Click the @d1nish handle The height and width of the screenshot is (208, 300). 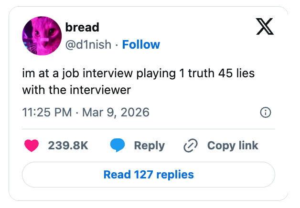point(87,45)
